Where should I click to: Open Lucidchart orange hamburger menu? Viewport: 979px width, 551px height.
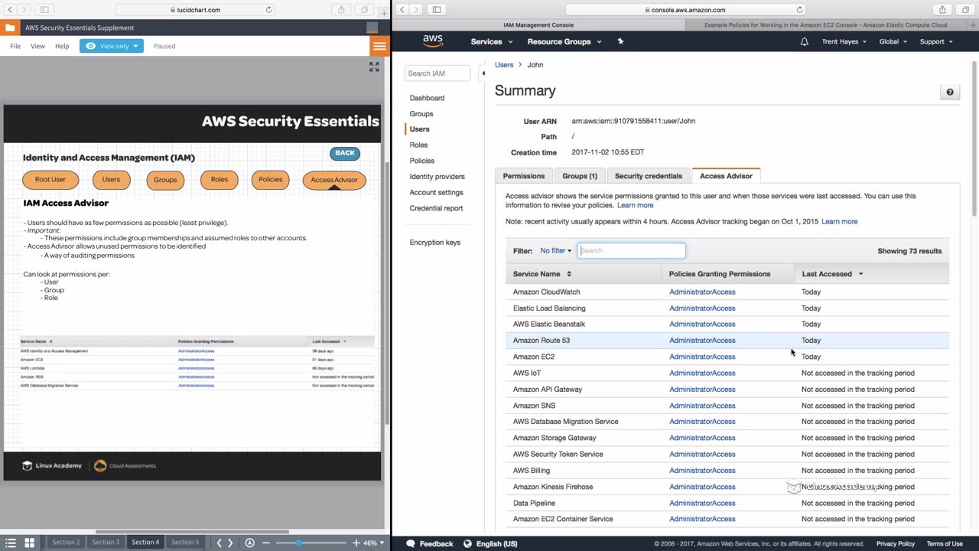(379, 46)
